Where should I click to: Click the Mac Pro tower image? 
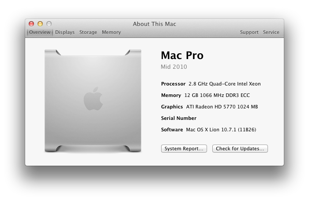[x=93, y=100]
